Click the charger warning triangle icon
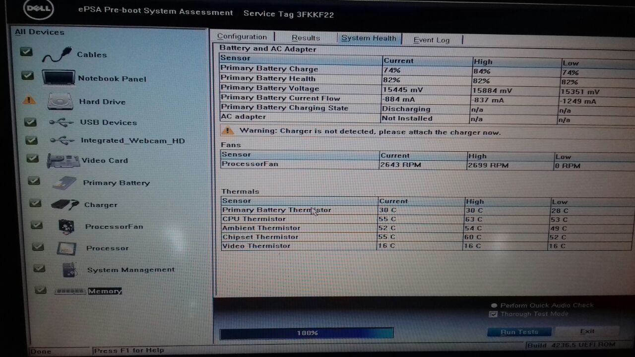The height and width of the screenshot is (357, 635). tap(227, 131)
